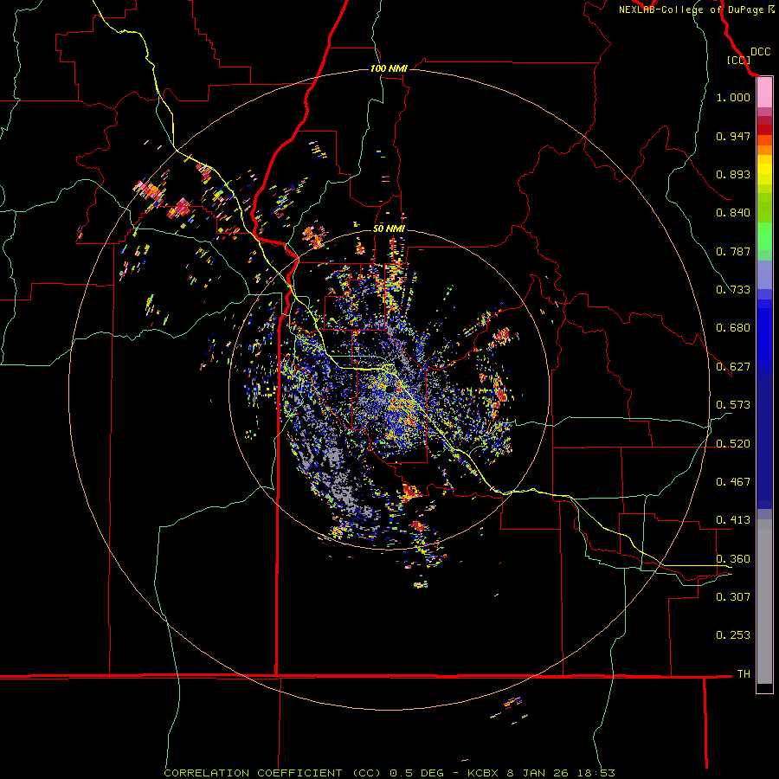Click the DCC label above color bar

[x=761, y=52]
